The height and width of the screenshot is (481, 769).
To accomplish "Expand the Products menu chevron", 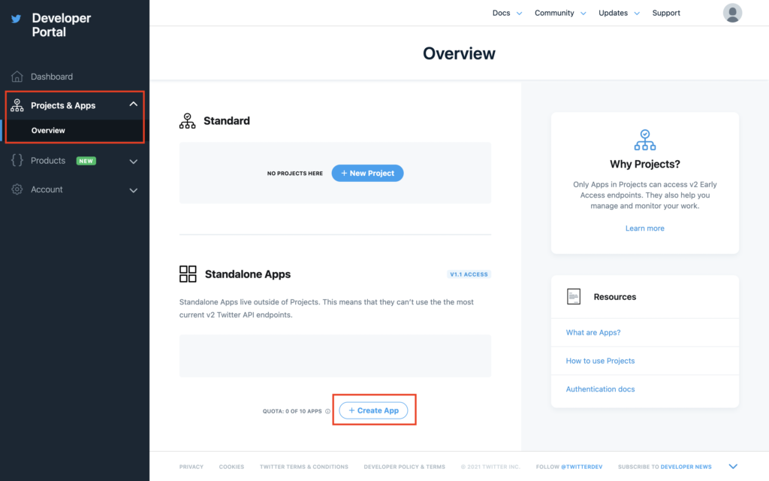I will pyautogui.click(x=134, y=162).
